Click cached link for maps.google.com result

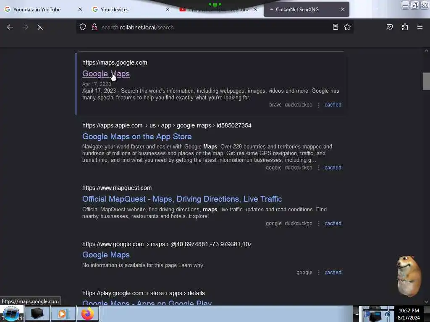[x=333, y=104]
